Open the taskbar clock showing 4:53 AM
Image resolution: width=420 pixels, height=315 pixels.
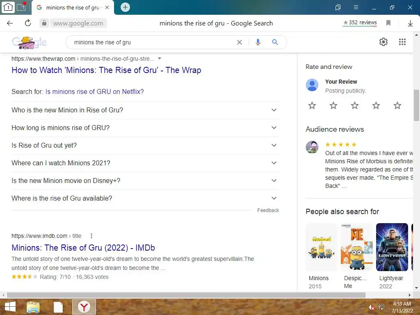click(x=402, y=307)
